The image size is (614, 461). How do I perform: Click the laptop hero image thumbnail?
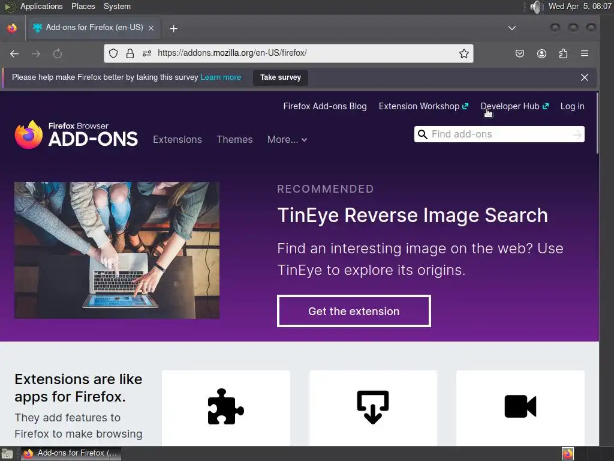point(117,250)
